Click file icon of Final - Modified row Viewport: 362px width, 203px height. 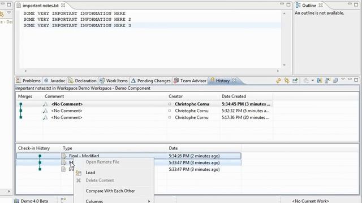(x=64, y=156)
